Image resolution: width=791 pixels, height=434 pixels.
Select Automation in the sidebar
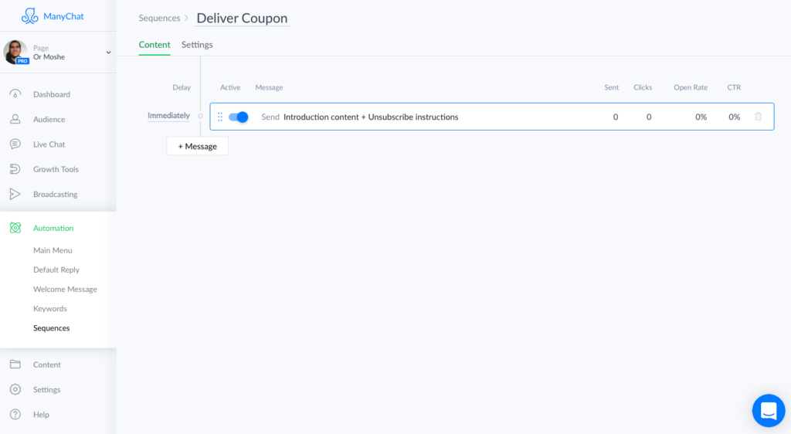pos(53,228)
